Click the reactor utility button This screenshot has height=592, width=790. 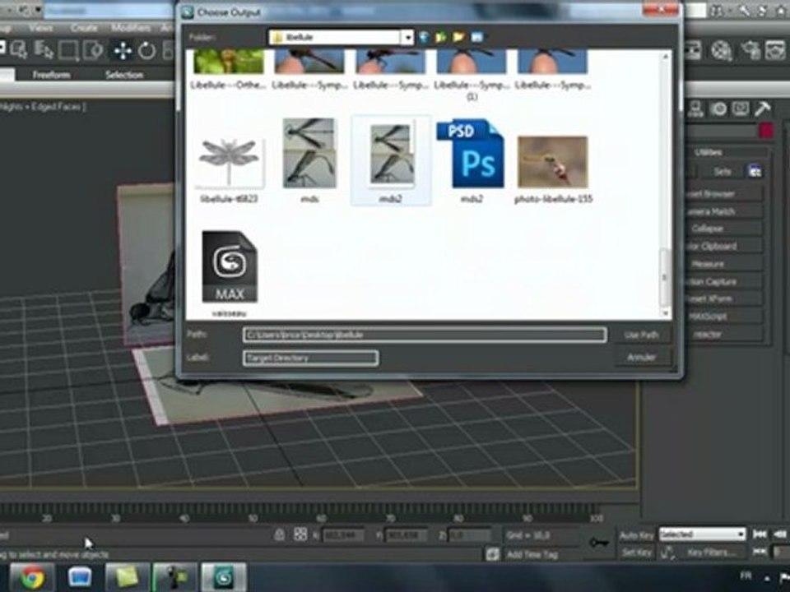pyautogui.click(x=725, y=334)
